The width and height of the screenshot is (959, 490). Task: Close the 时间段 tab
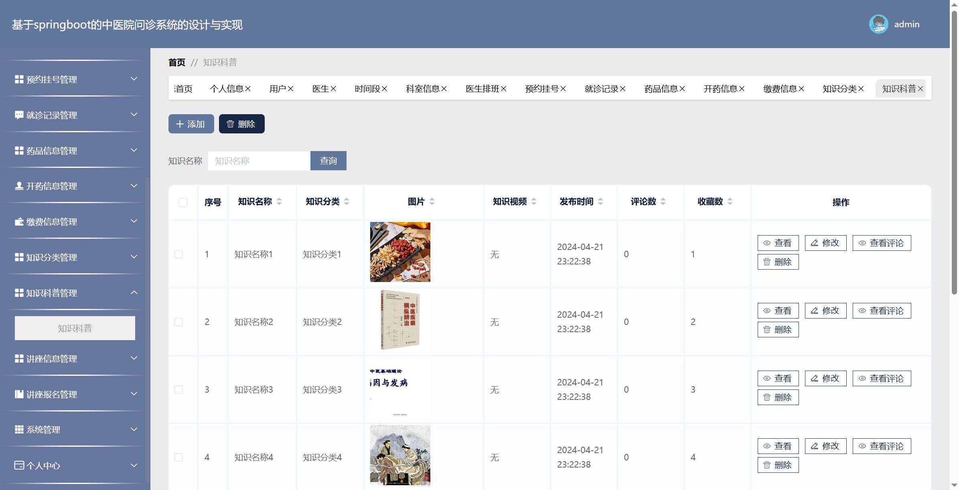point(384,89)
